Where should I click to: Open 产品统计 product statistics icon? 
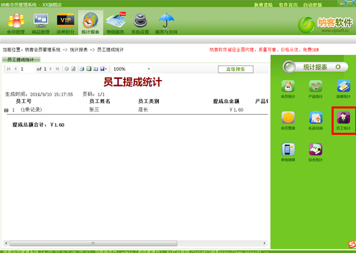coord(315,88)
